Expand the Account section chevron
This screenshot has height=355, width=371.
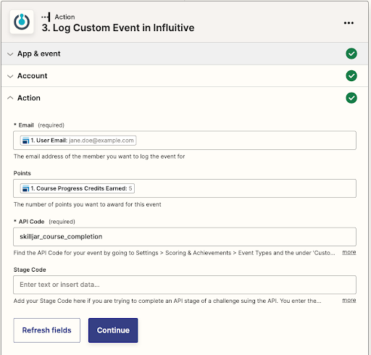(10, 76)
